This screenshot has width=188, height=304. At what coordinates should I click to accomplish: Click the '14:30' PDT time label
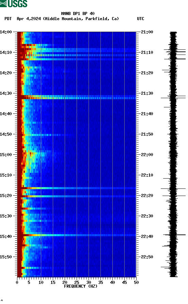pos(6,93)
